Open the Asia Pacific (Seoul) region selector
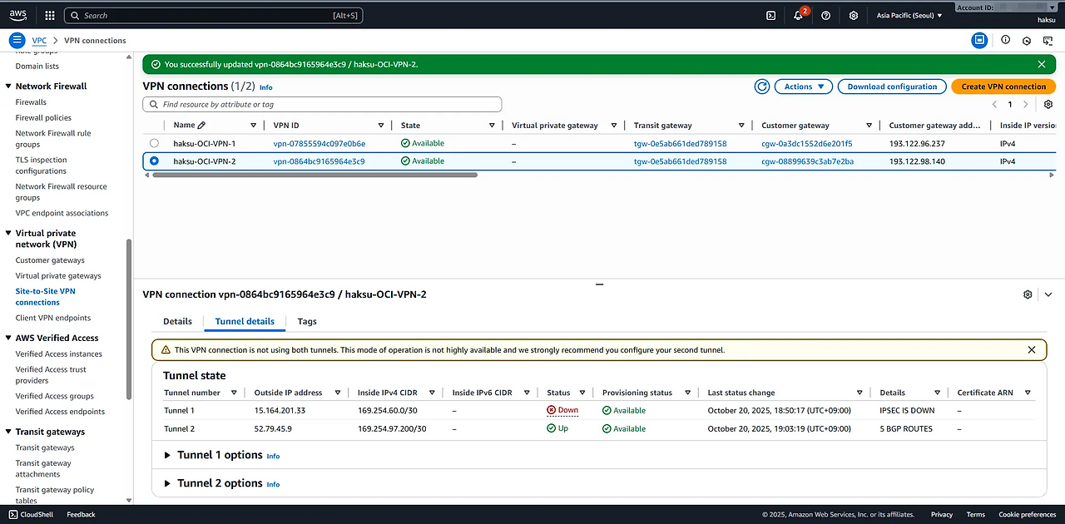The height and width of the screenshot is (524, 1065). click(909, 15)
